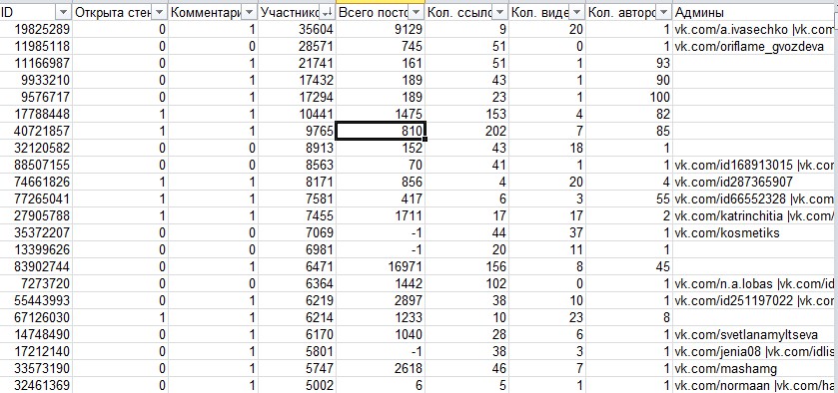Select cell with ID 27905788
This screenshot has width=838, height=393.
point(36,215)
